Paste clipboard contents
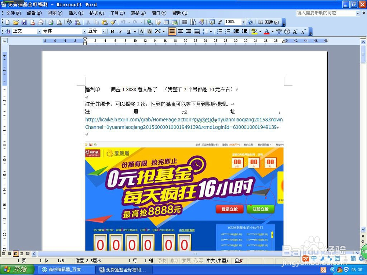 click(x=104, y=22)
